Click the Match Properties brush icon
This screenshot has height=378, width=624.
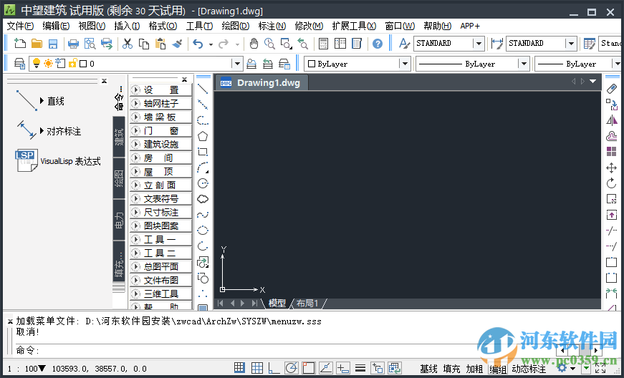pos(177,44)
